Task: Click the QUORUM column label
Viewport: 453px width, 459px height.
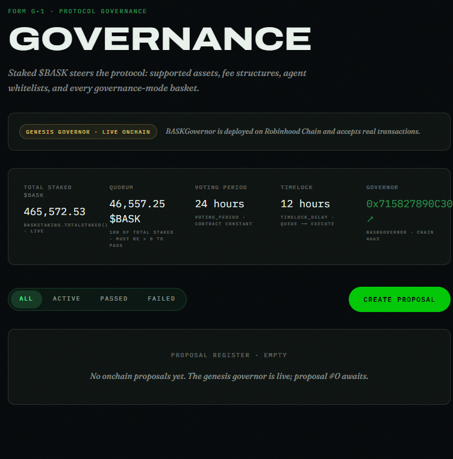Action: pyautogui.click(x=121, y=187)
